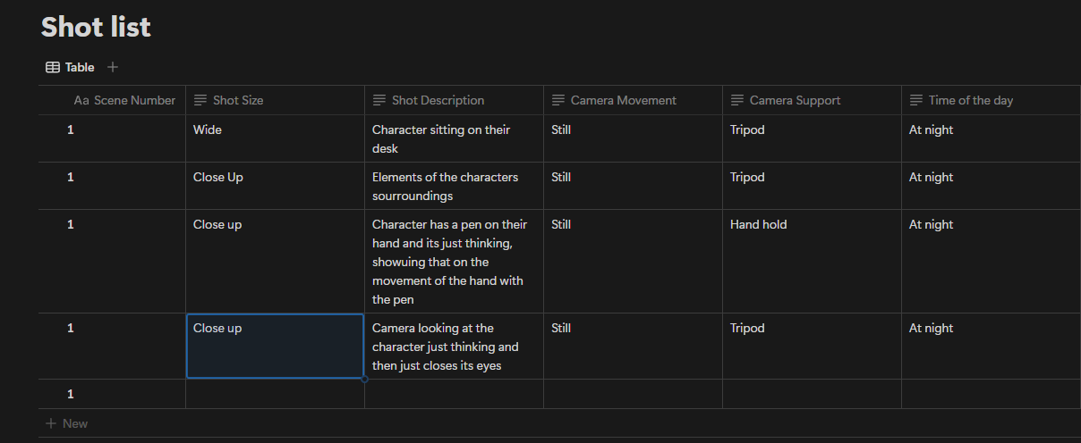Open the Table view tab
The height and width of the screenshot is (443, 1081).
tap(70, 67)
